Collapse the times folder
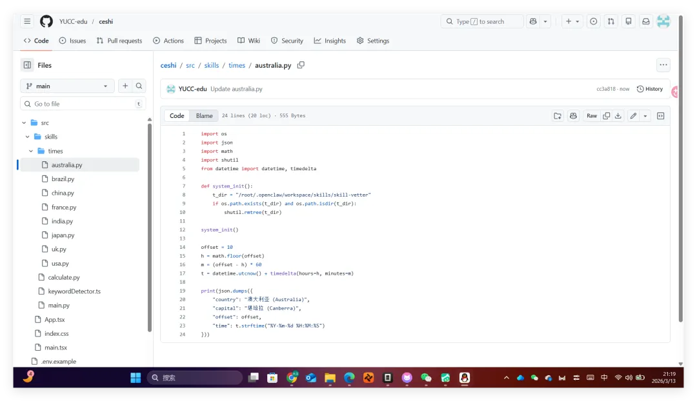 coord(31,151)
